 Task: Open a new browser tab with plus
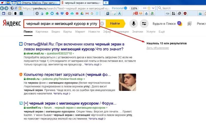[106, 3]
